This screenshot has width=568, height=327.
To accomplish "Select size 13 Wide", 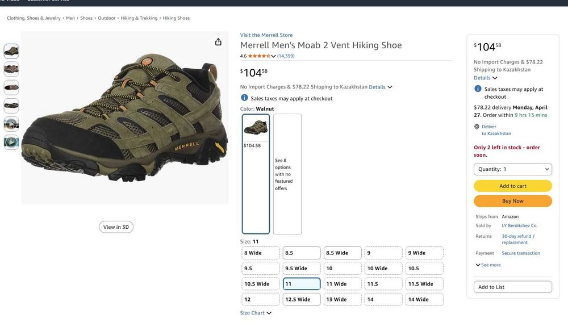I will click(343, 300).
